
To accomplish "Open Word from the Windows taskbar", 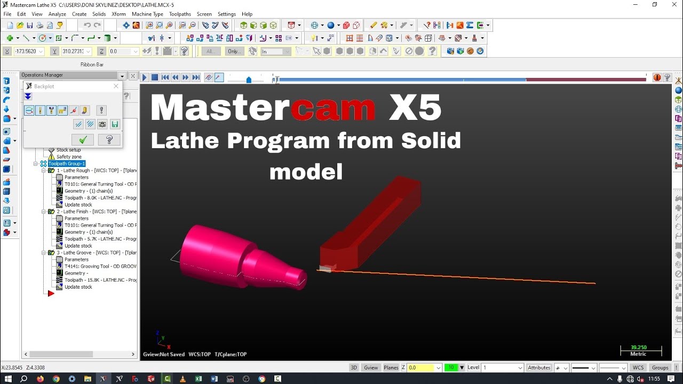I will tap(215, 379).
